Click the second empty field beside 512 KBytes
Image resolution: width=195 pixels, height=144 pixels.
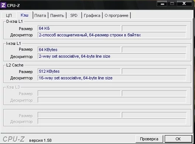[x=154, y=71]
